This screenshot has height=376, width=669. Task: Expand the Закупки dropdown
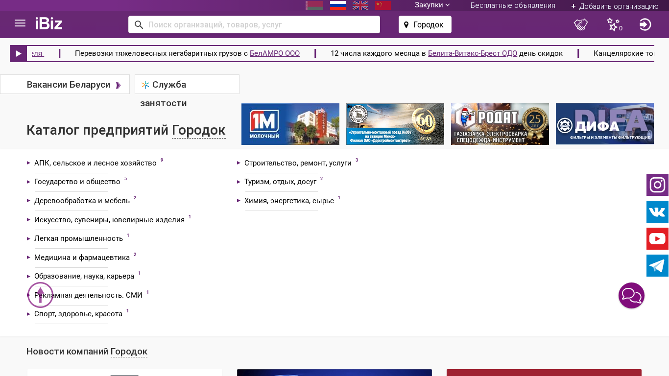[432, 5]
